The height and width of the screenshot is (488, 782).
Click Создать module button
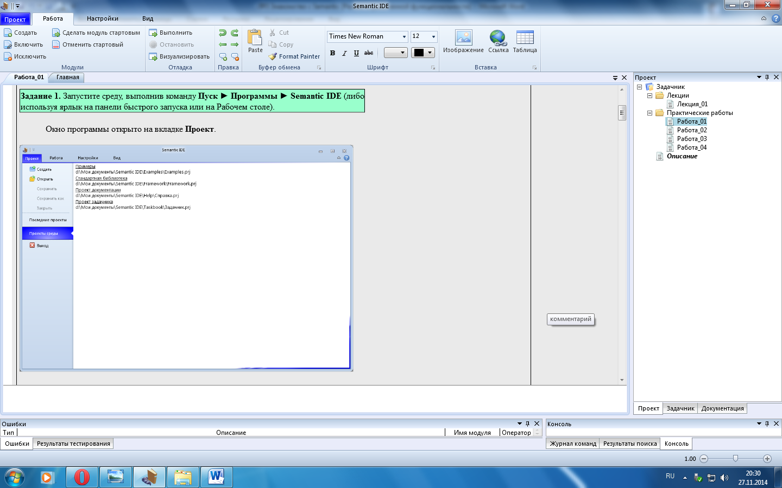tap(21, 33)
